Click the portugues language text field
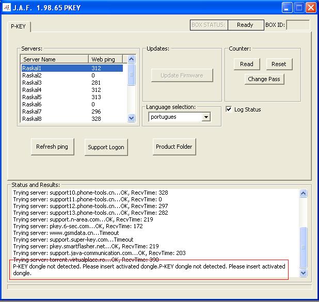The width and height of the screenshot is (319, 302). pos(175,117)
